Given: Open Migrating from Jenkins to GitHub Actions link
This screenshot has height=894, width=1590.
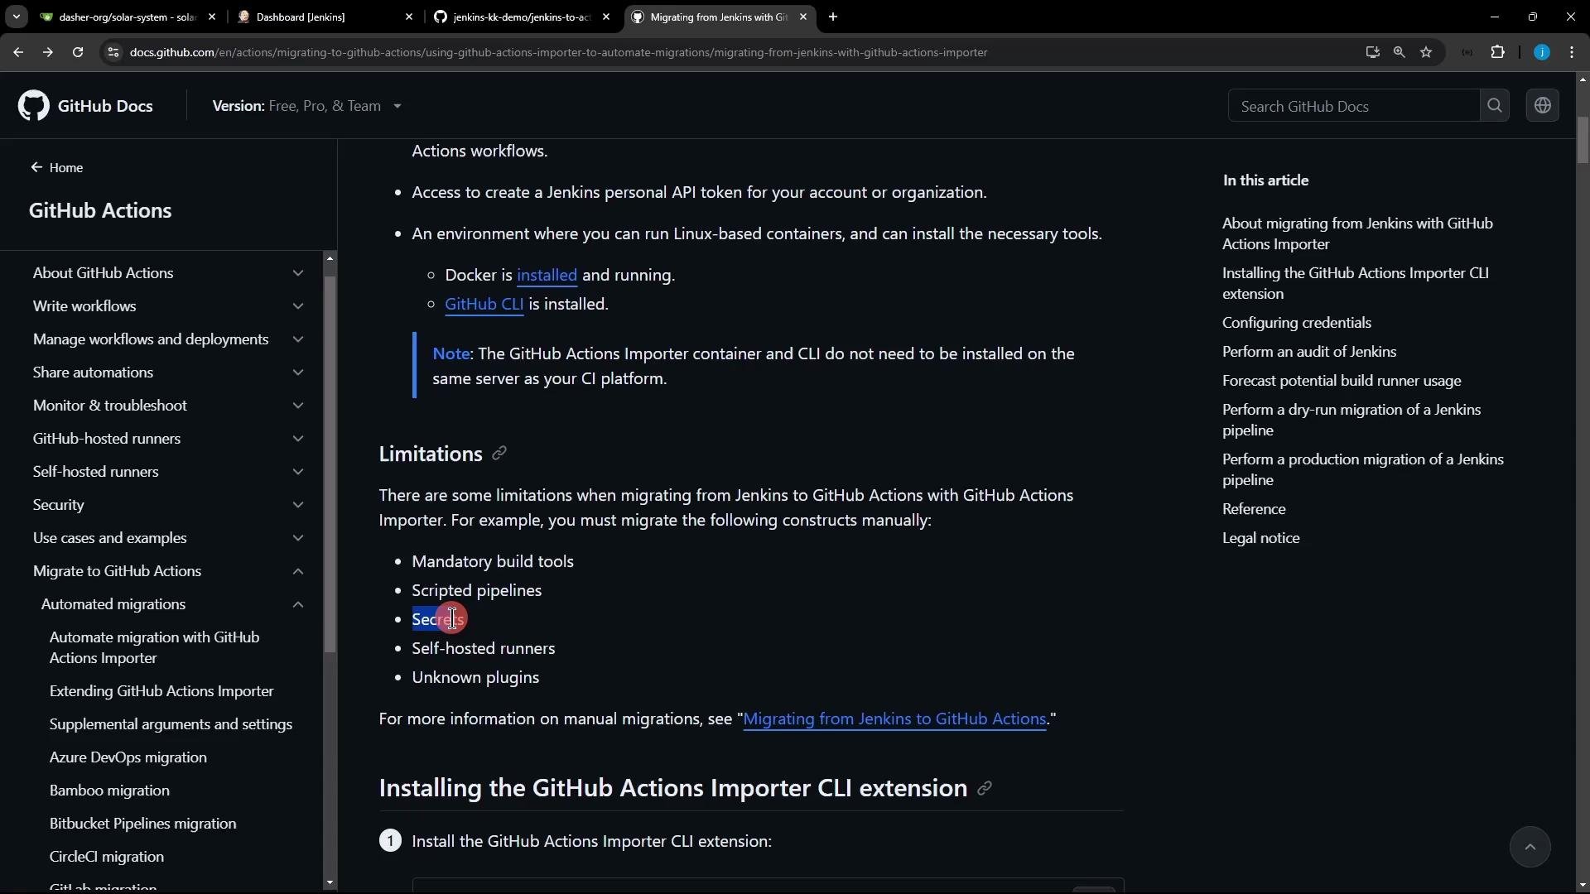Looking at the screenshot, I should click(894, 719).
